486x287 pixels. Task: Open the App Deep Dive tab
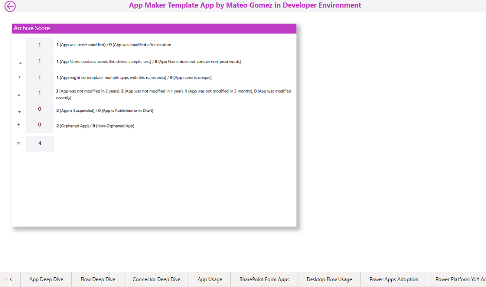click(46, 279)
